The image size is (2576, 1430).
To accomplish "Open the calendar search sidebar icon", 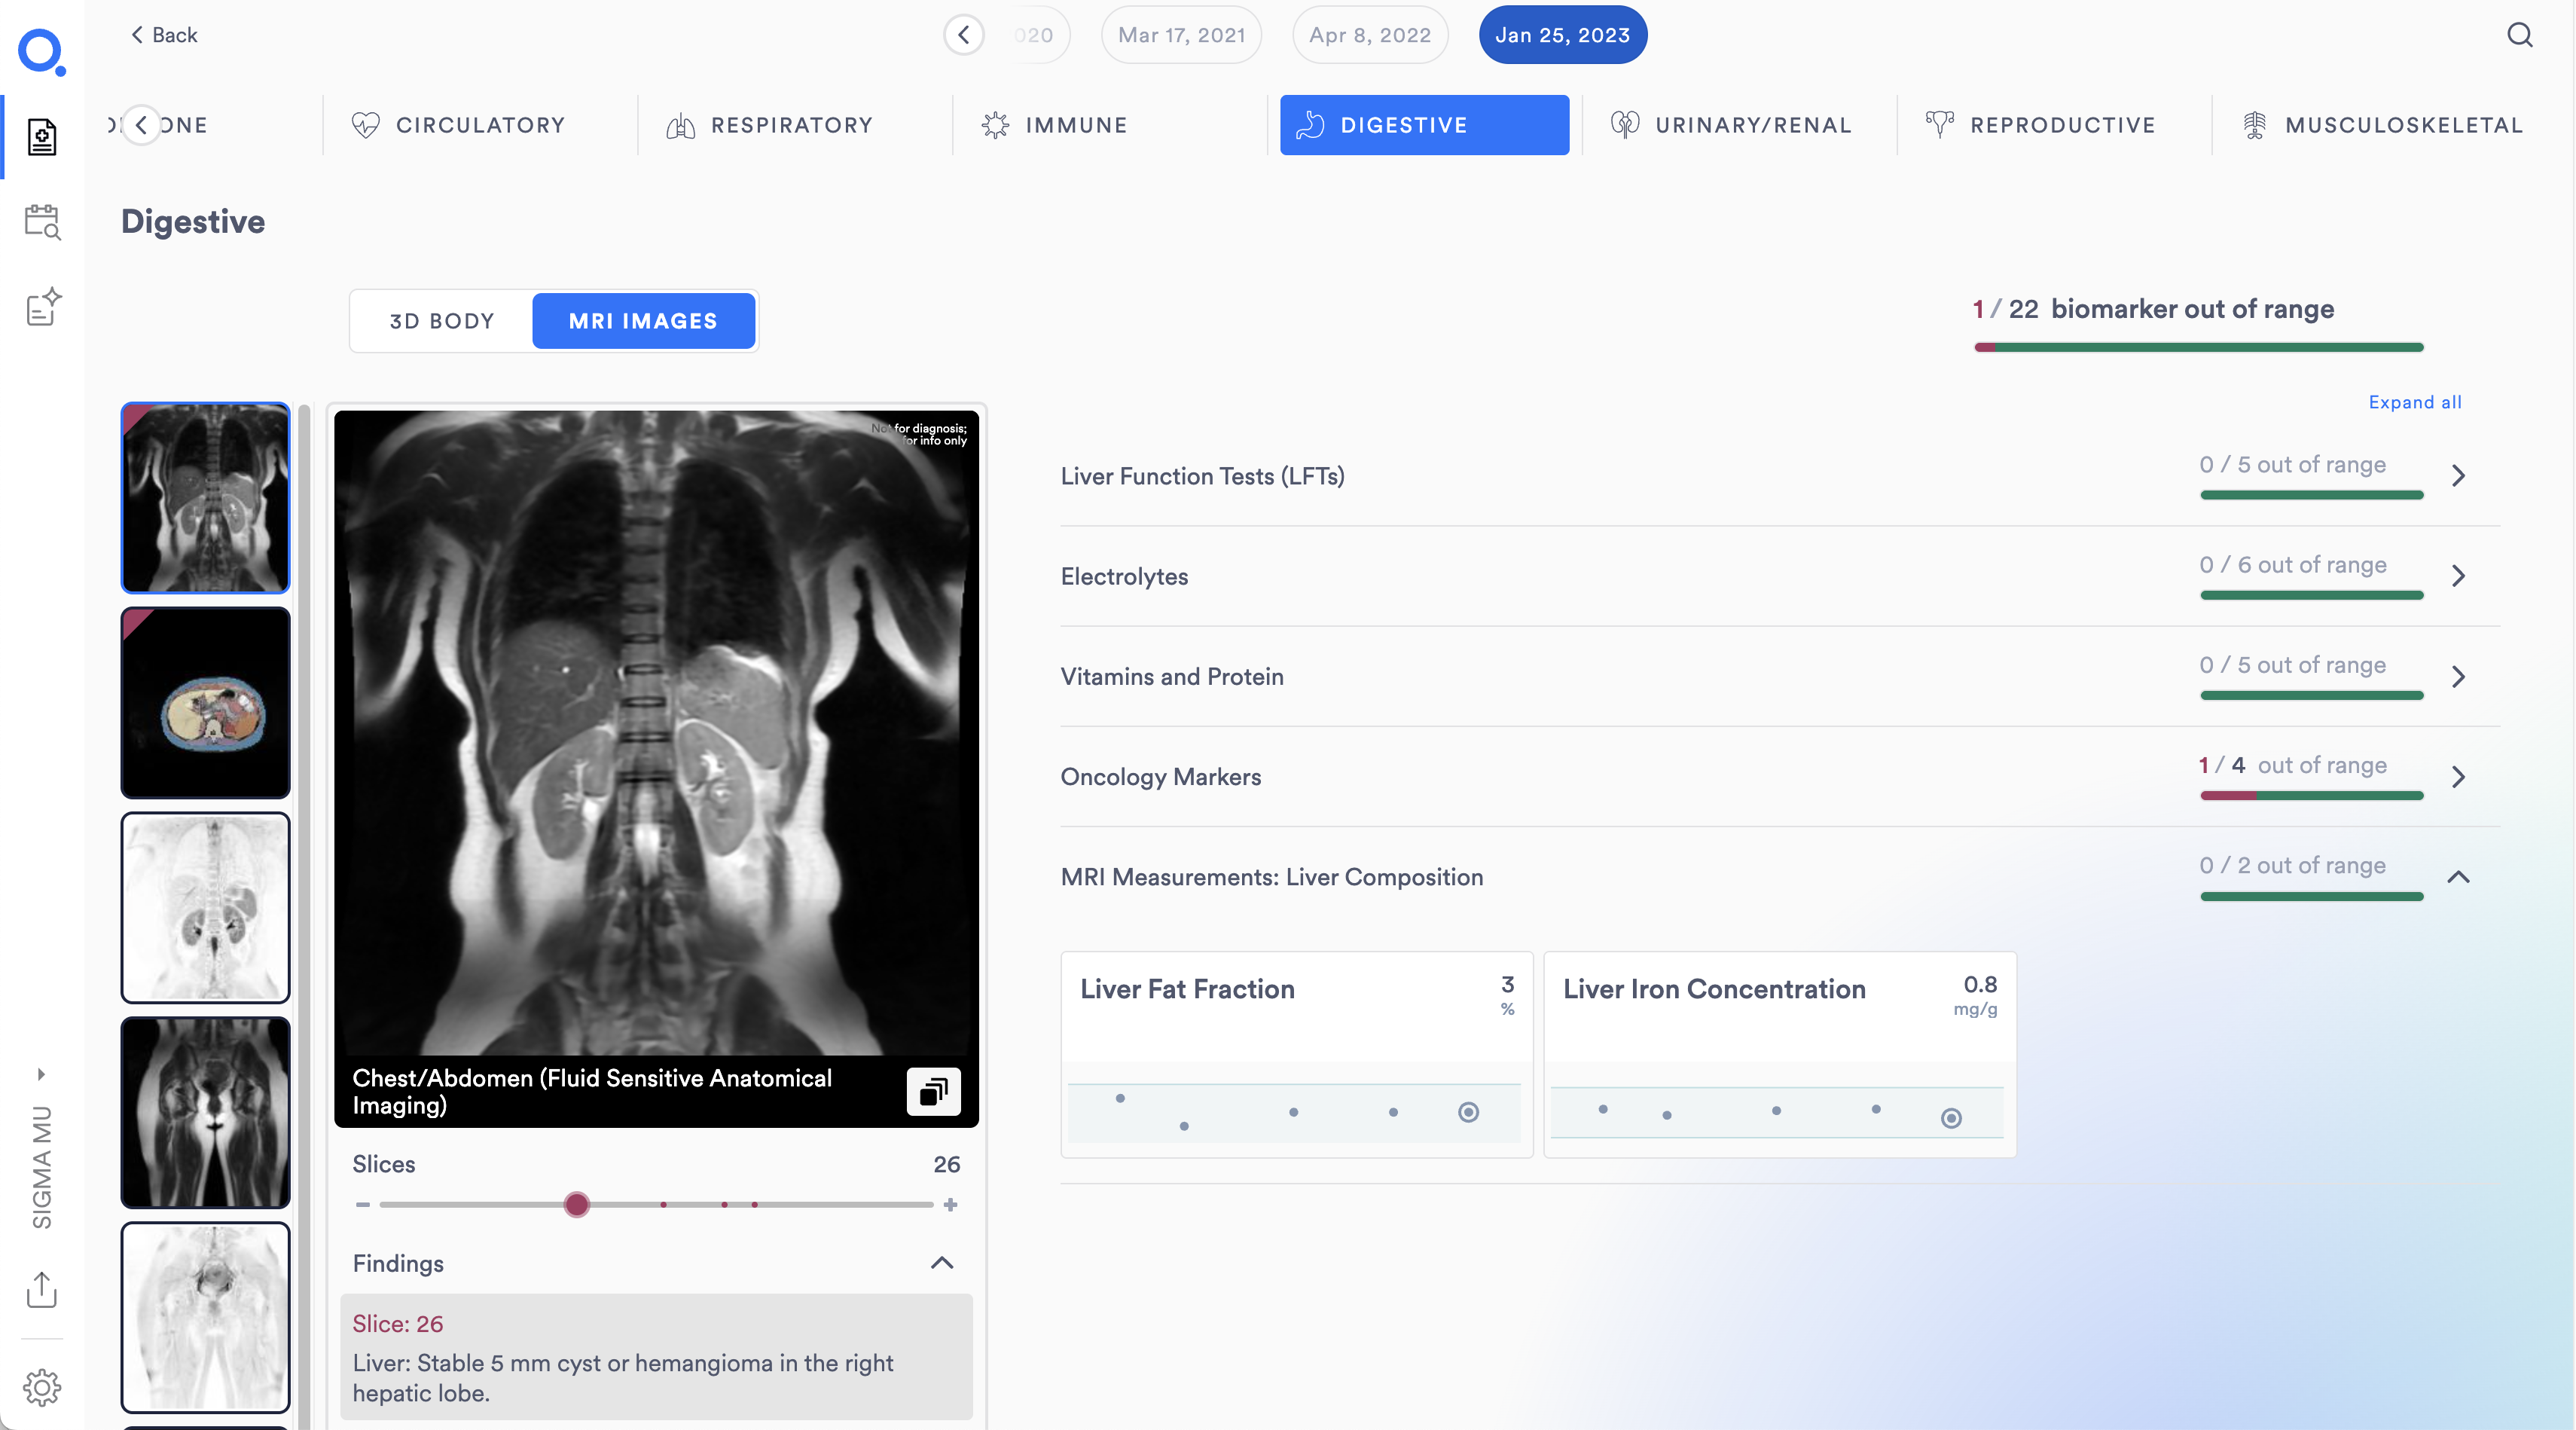I will (x=42, y=222).
